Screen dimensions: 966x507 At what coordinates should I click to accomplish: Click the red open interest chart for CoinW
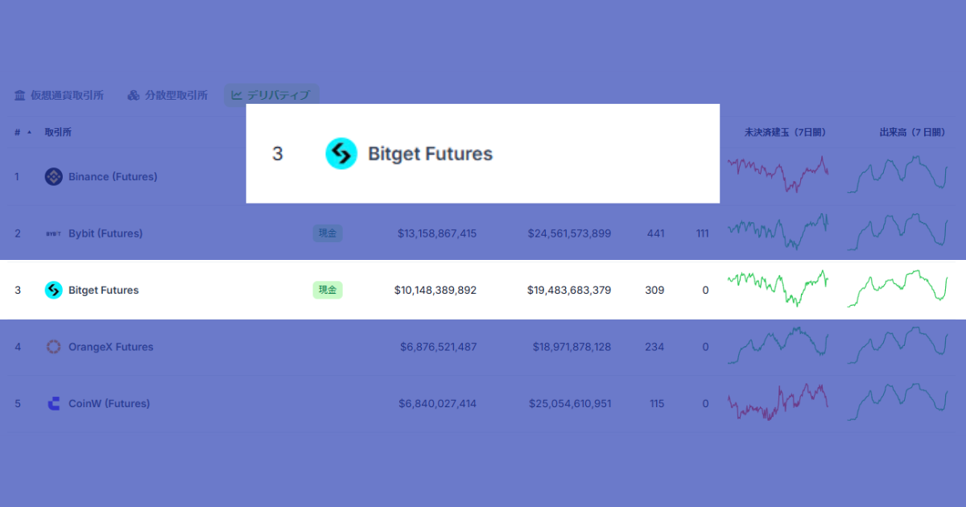[778, 403]
